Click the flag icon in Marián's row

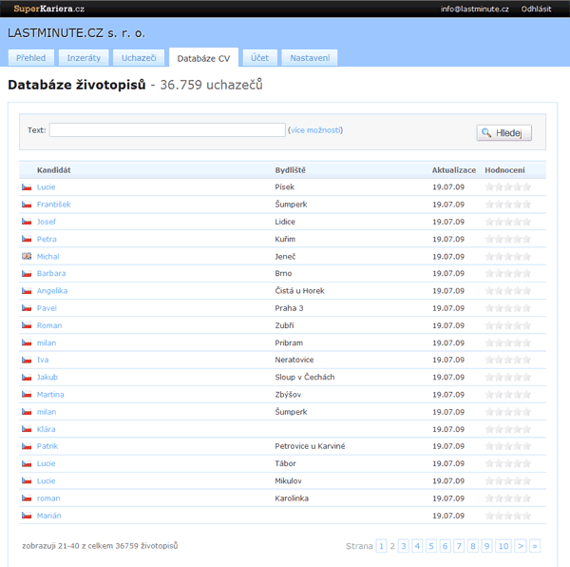coord(27,516)
